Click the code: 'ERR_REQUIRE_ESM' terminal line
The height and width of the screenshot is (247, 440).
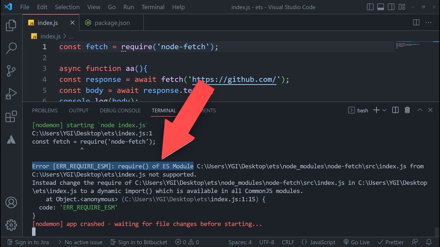[x=78, y=208]
